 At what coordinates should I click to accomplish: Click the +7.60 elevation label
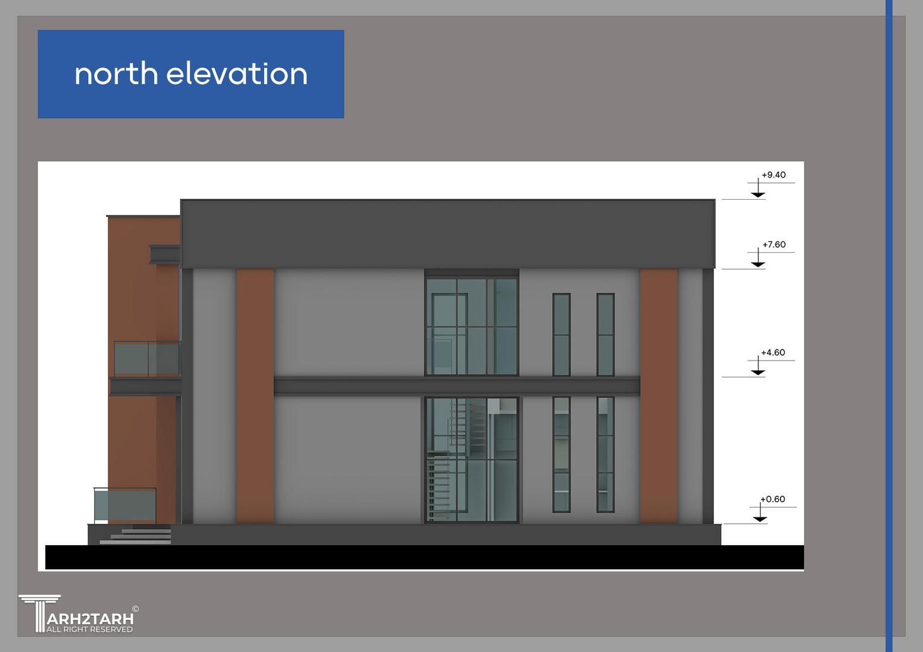click(x=774, y=245)
